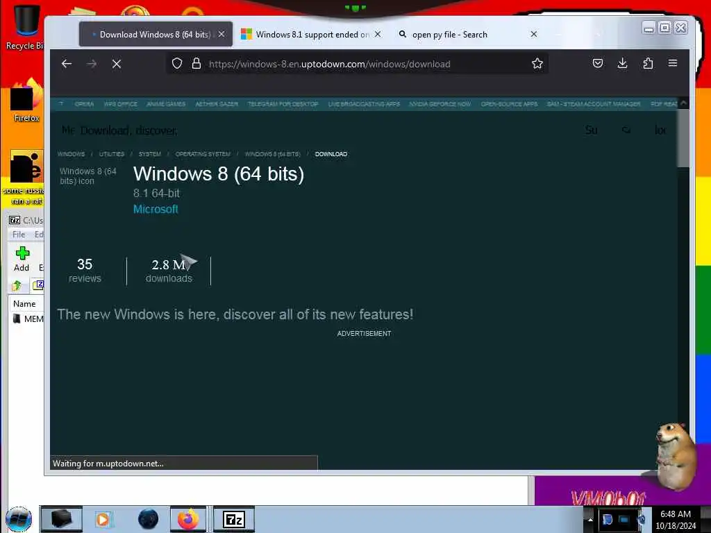
Task: Go to WINDOWS breadcrumb
Action: coord(72,154)
